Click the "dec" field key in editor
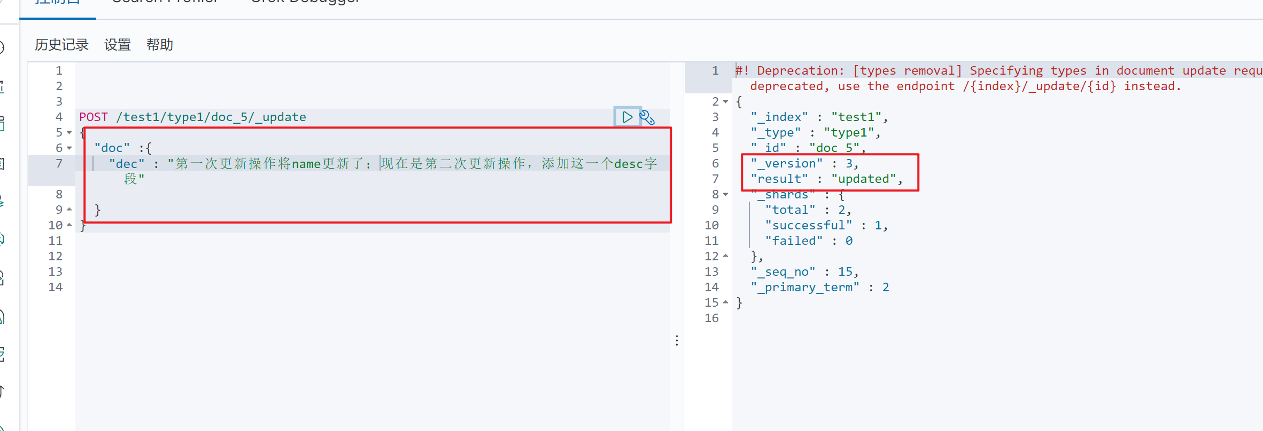The image size is (1263, 431). coord(127,164)
